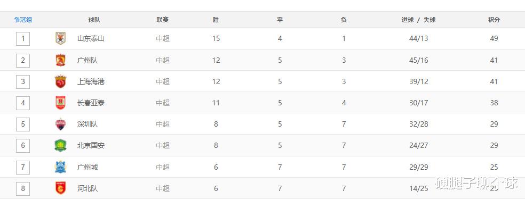This screenshot has height=199, width=525.
Task: Select the 北京国安 team name
Action: click(x=91, y=146)
